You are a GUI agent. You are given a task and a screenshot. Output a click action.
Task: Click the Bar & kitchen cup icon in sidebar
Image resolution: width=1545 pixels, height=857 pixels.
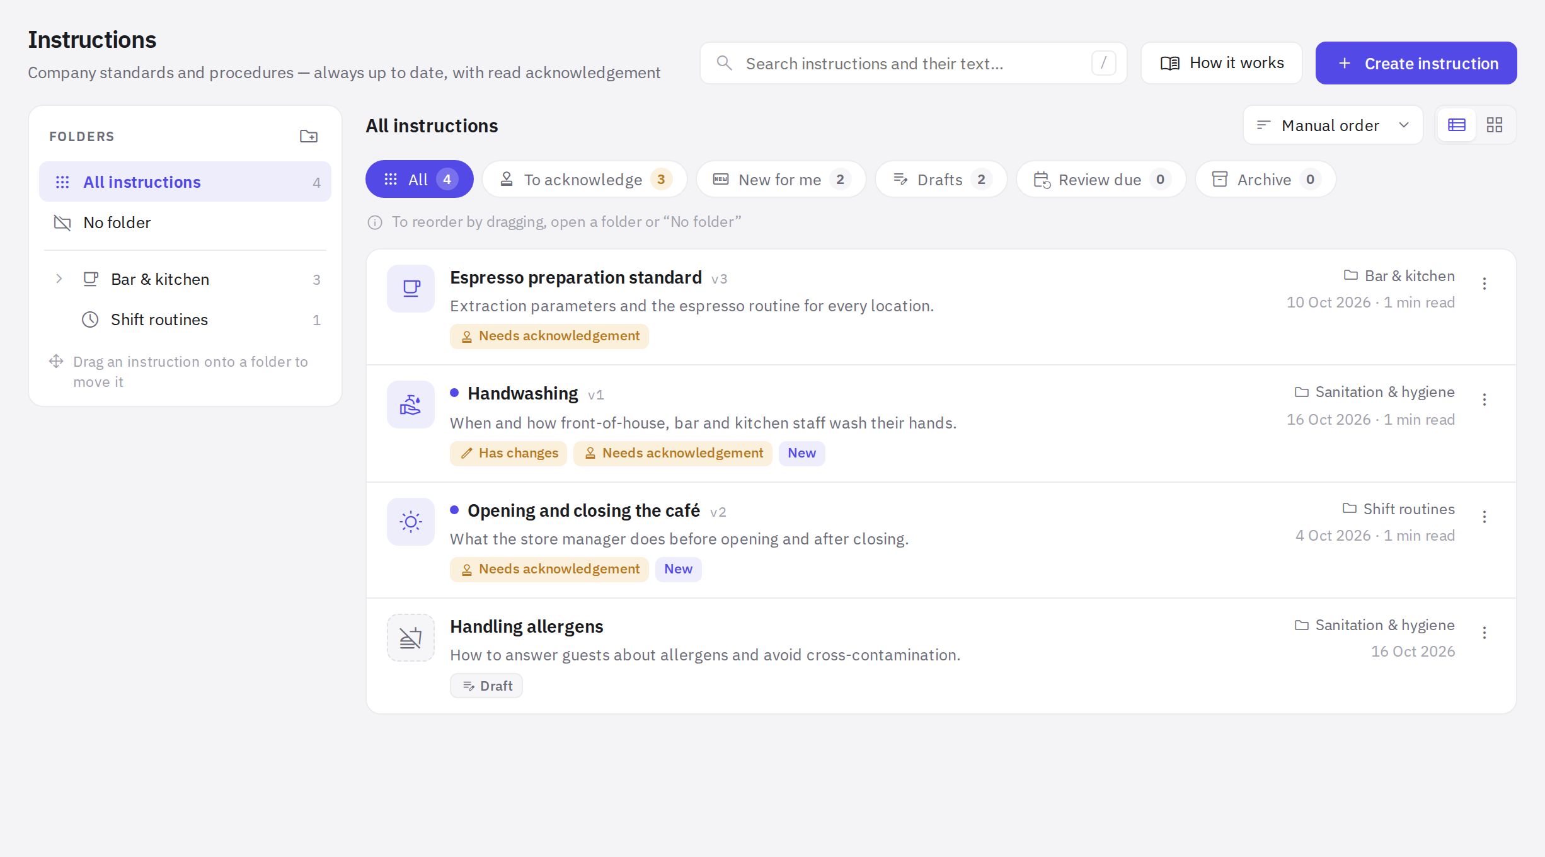pos(91,279)
